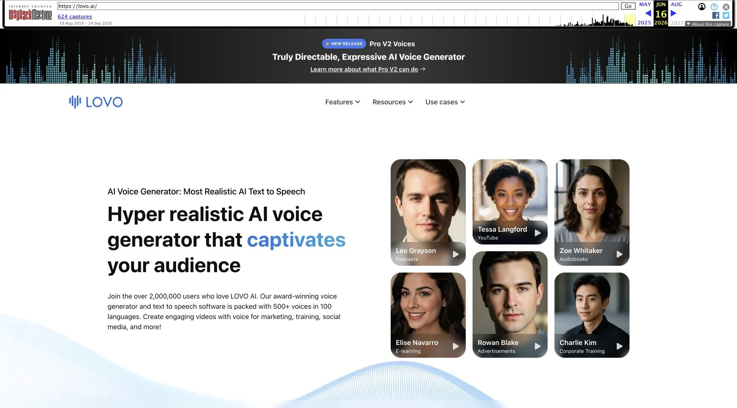Open the Wayback Machine logo home
The height and width of the screenshot is (408, 737).
point(30,13)
